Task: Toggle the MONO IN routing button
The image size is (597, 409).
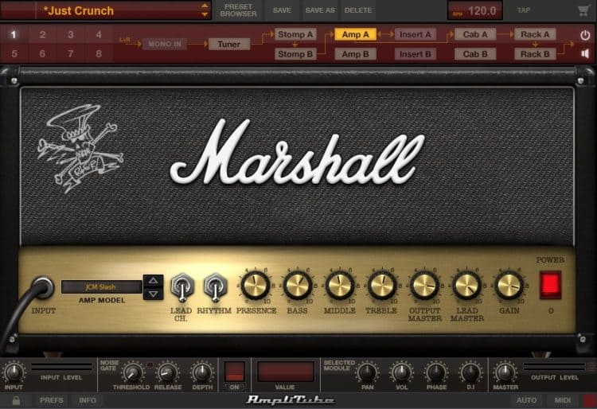Action: (x=165, y=44)
